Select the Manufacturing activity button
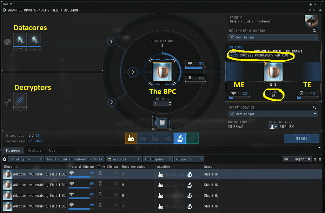The height and width of the screenshot is (213, 325). click(x=131, y=138)
